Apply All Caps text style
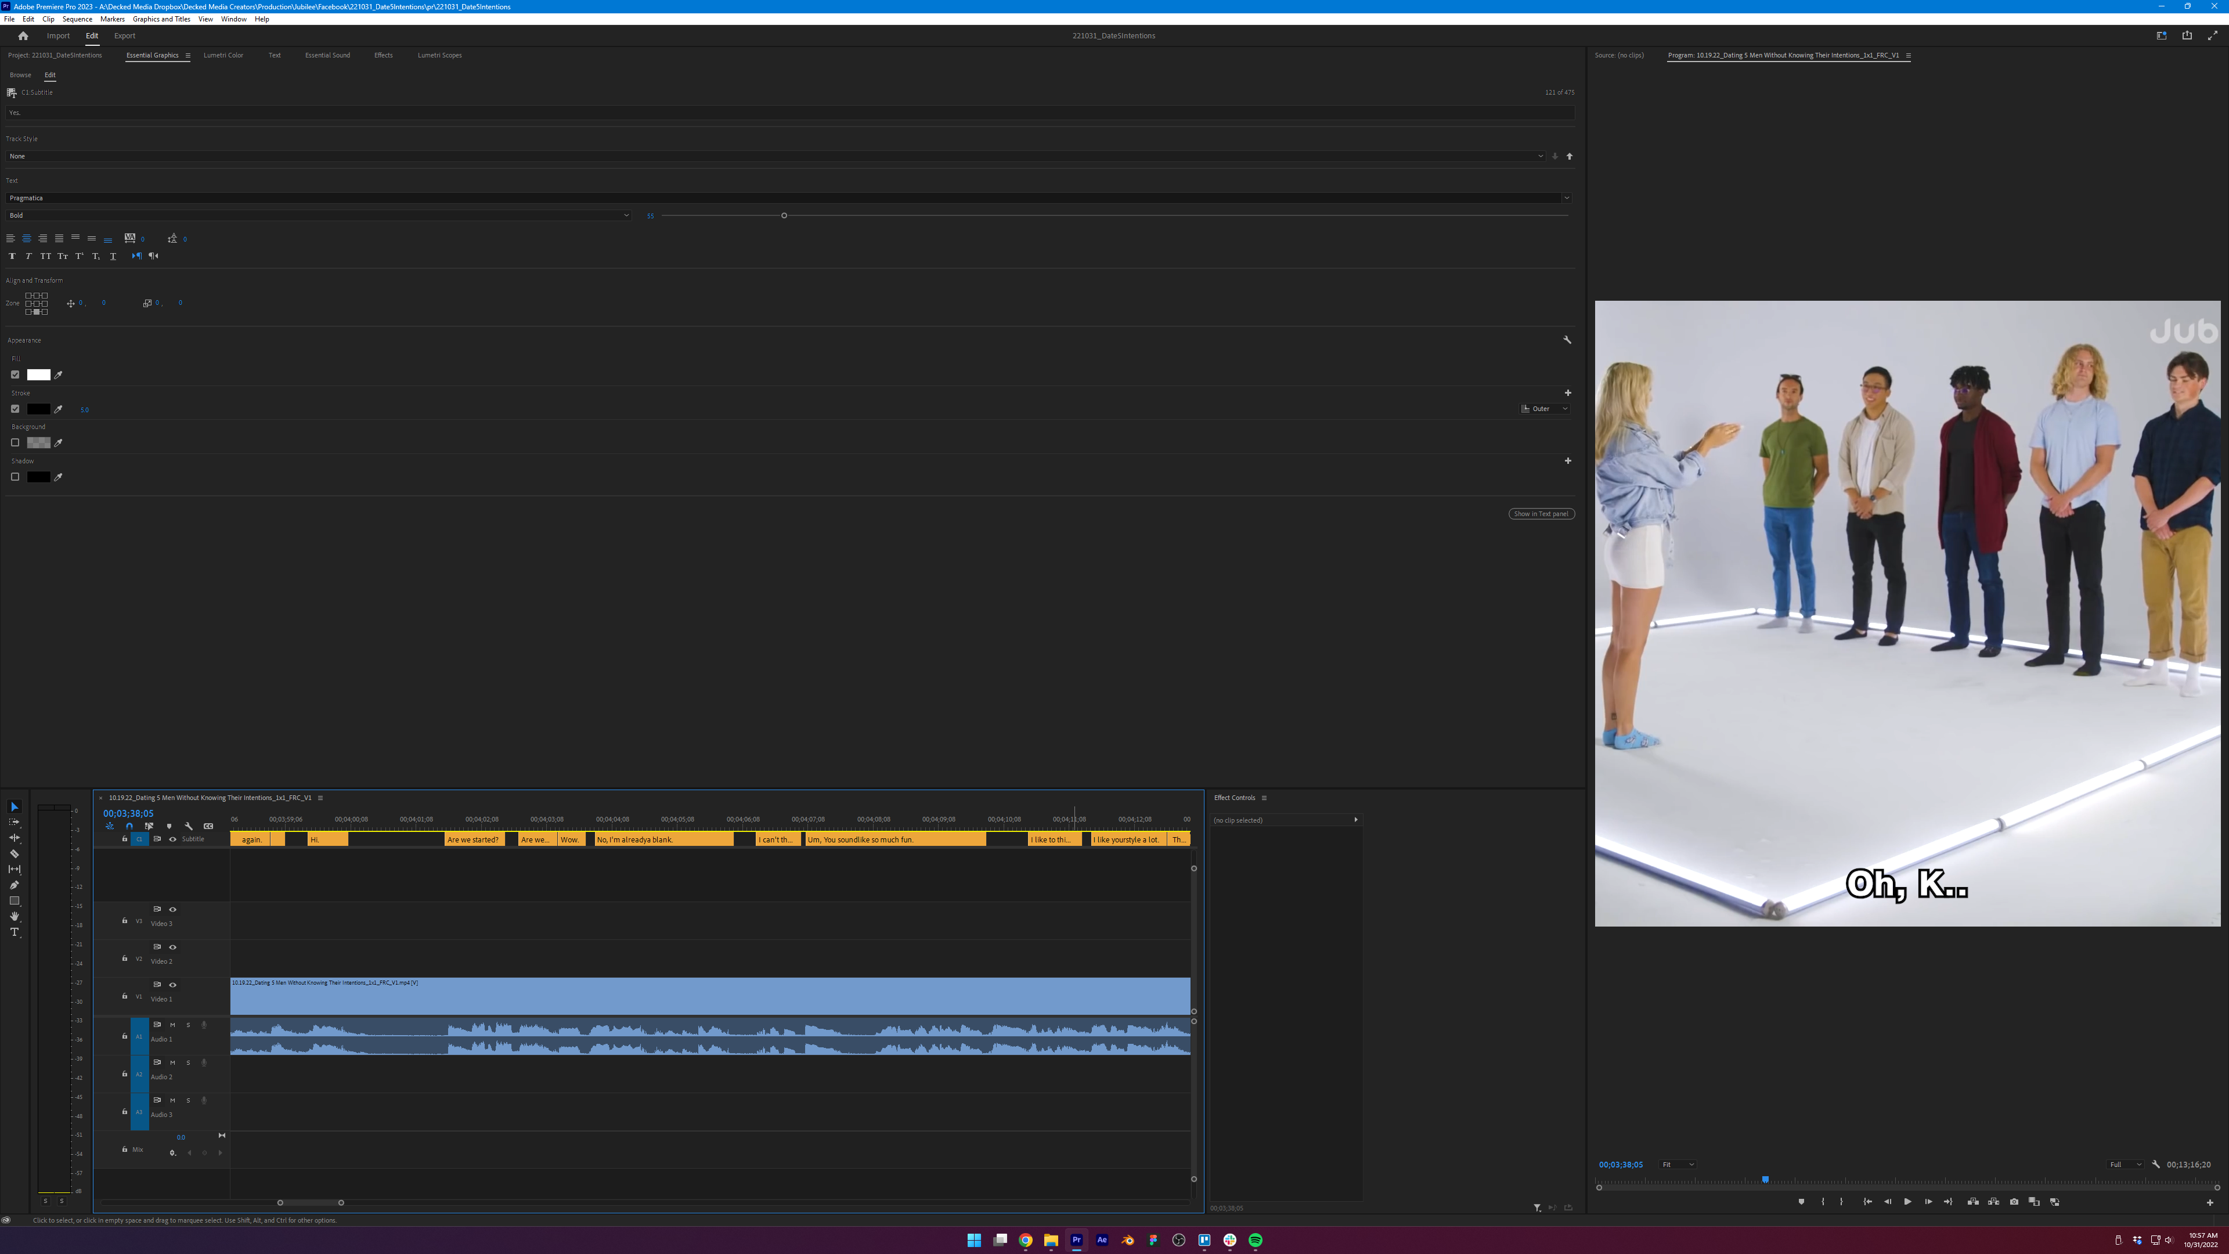The width and height of the screenshot is (2229, 1254). point(45,256)
